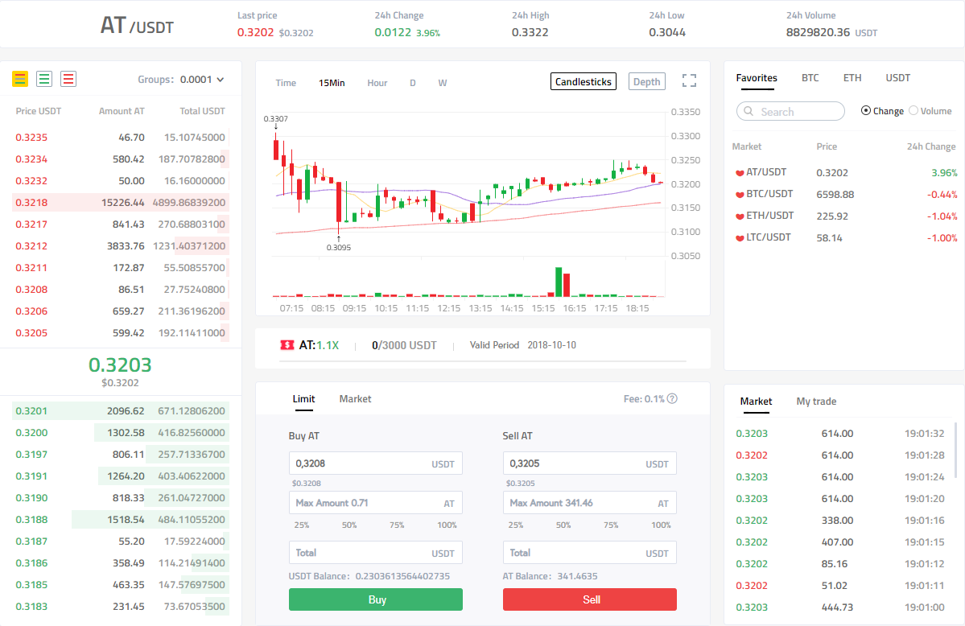Set sell amount to 100%
This screenshot has width=965, height=626.
pyautogui.click(x=661, y=525)
